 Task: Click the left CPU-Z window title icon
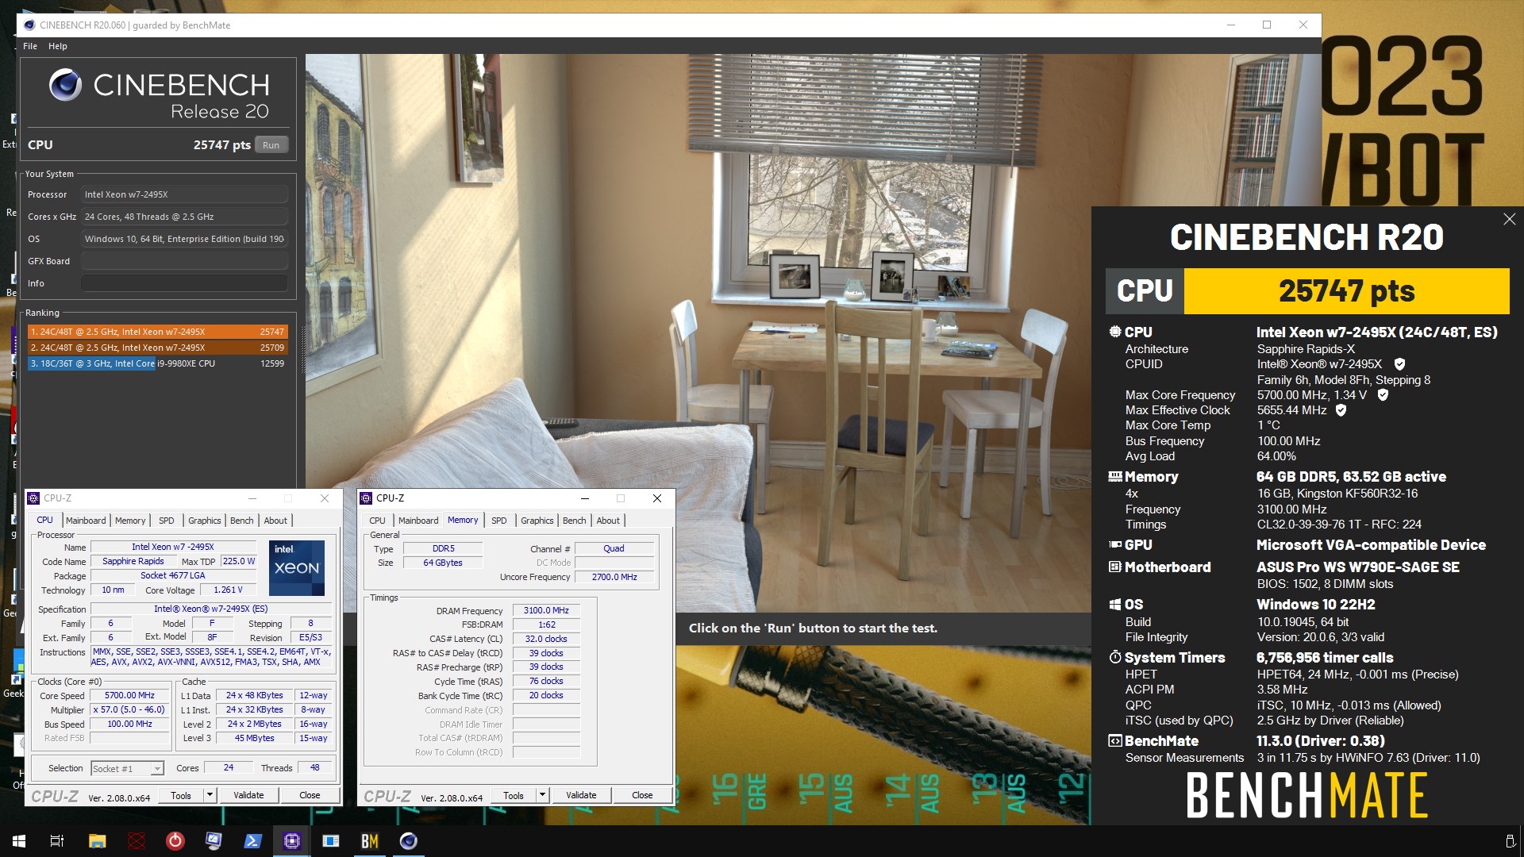[33, 498]
